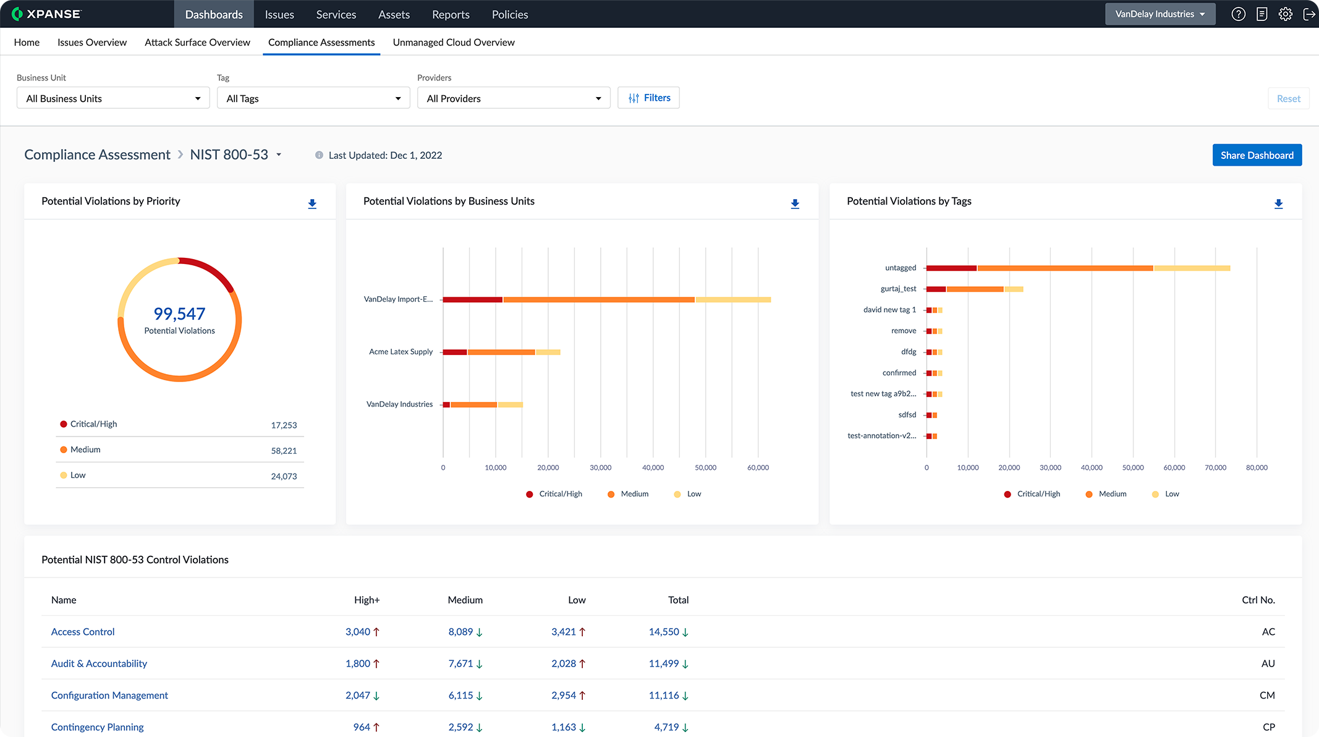
Task: Click the logout arrow icon
Action: [1308, 14]
